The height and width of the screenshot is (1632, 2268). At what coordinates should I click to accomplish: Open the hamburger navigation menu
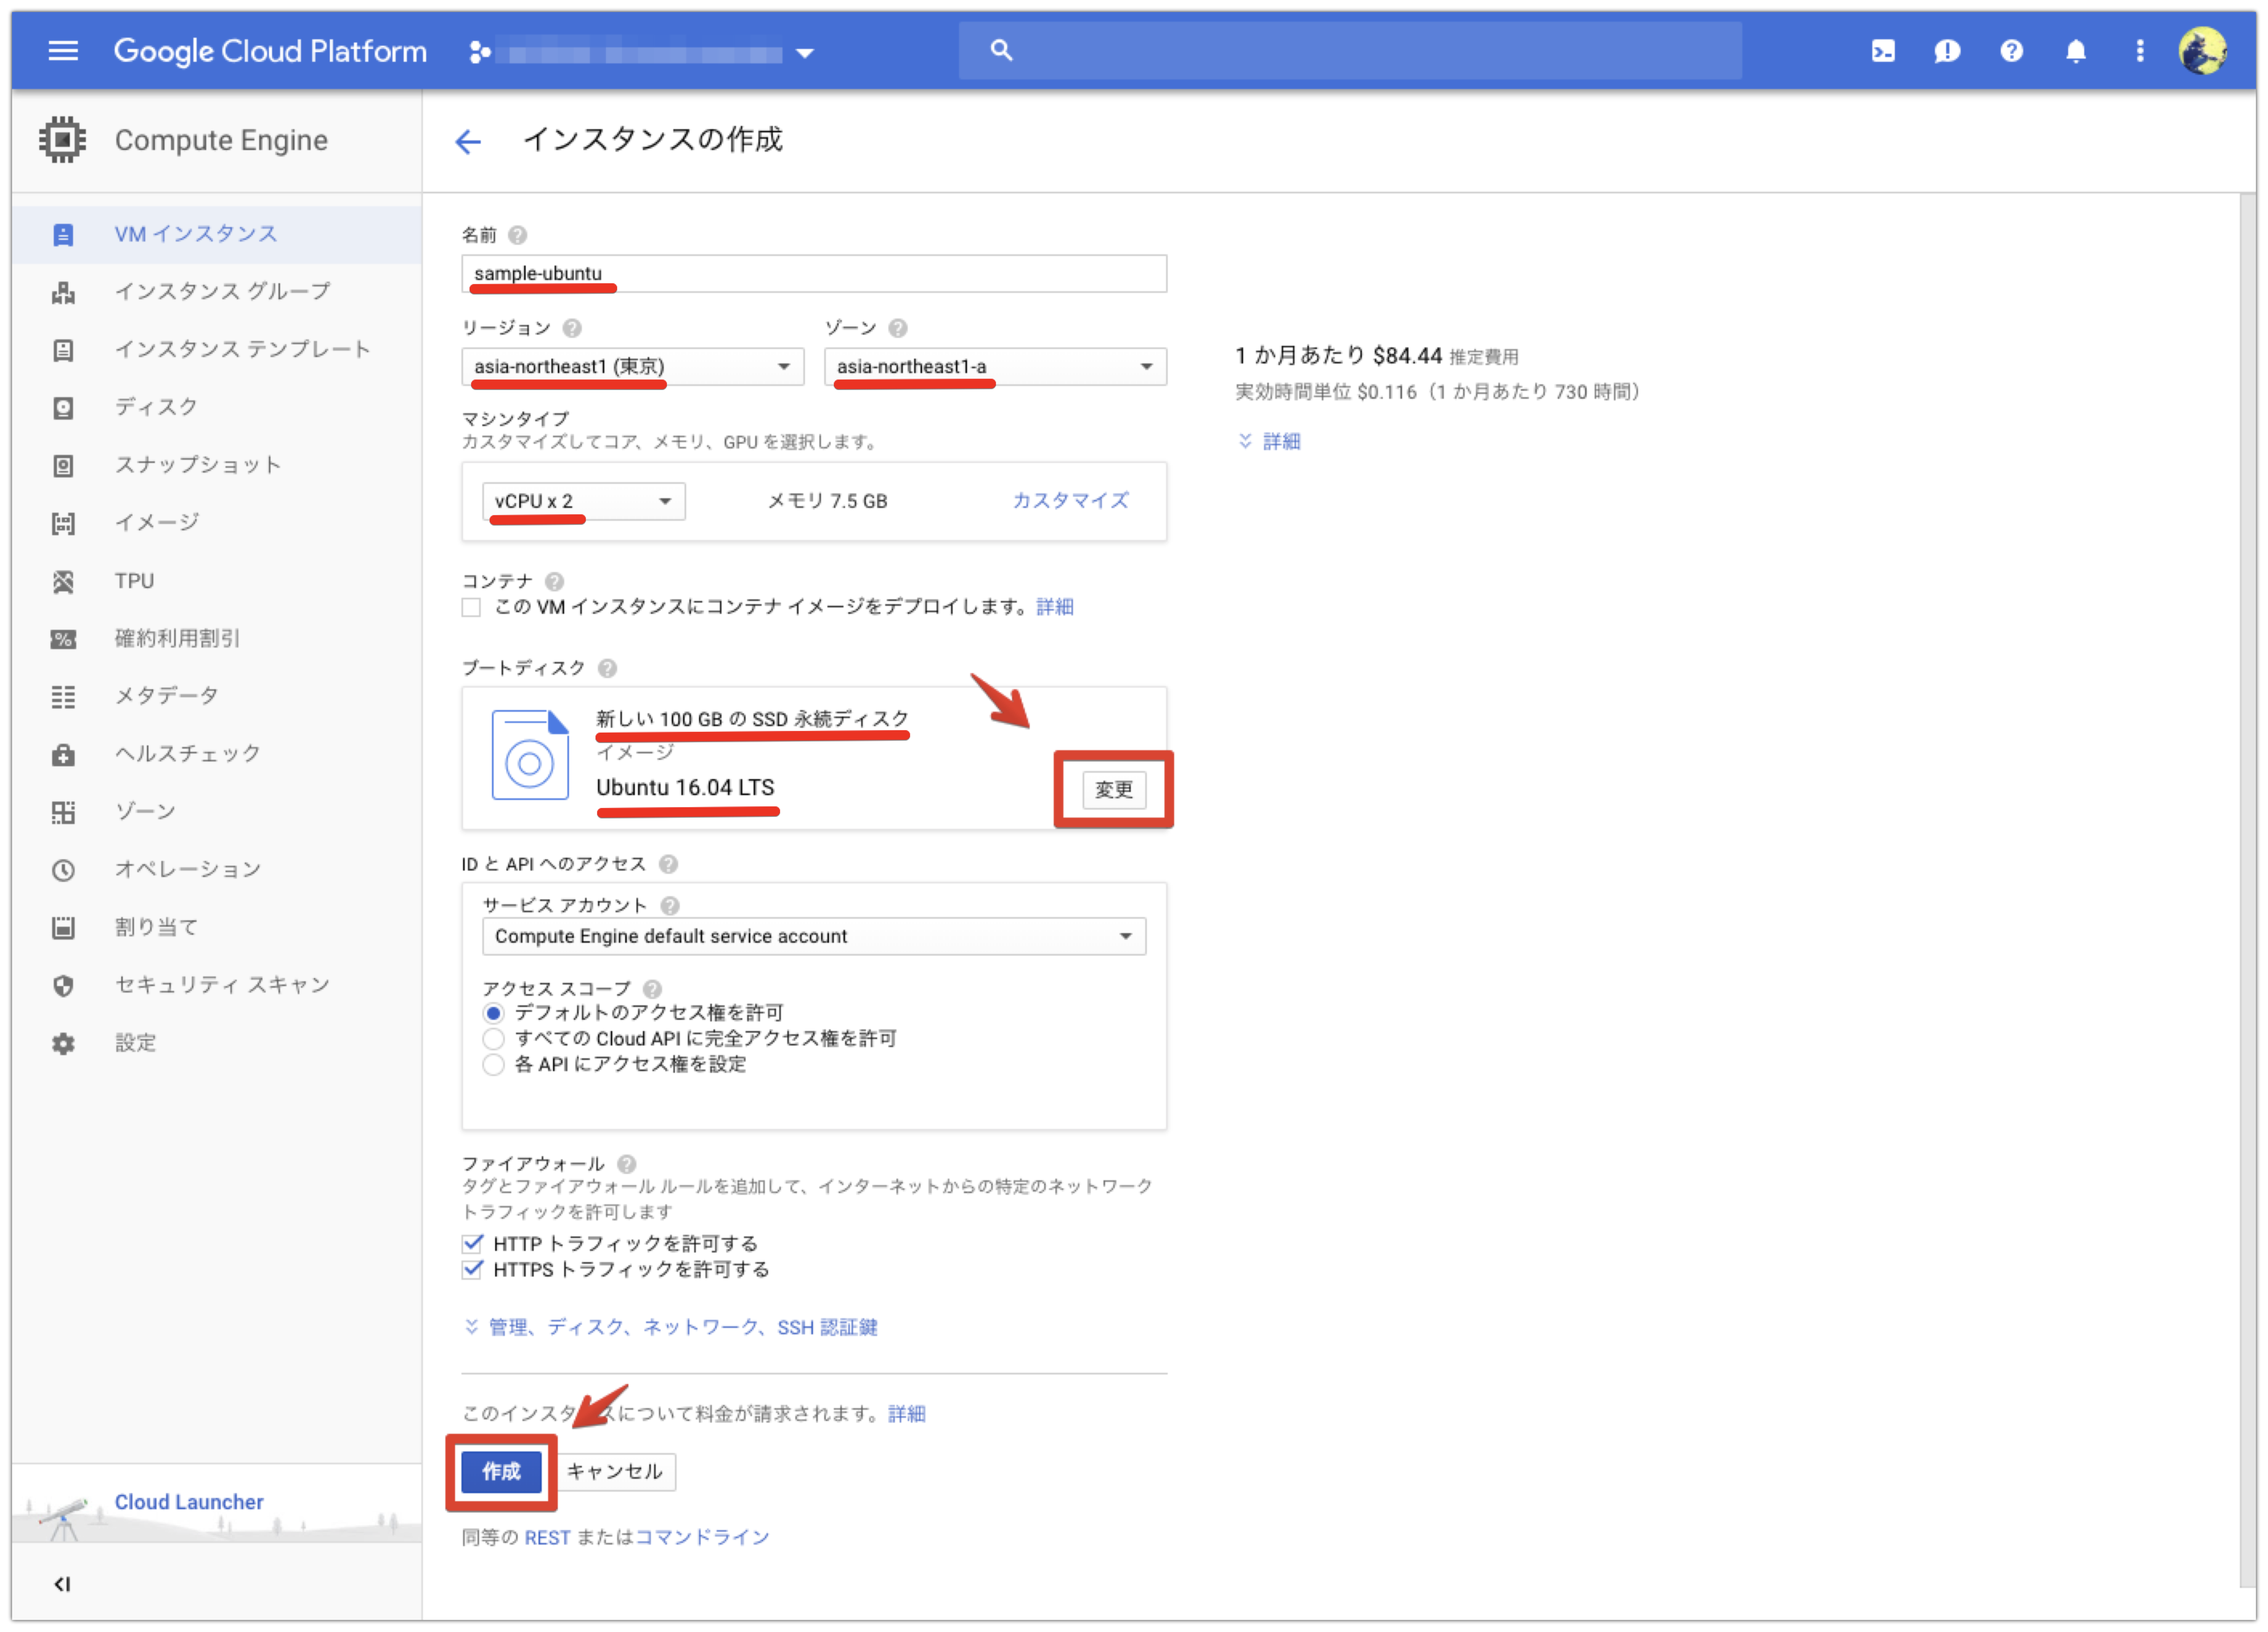(63, 51)
